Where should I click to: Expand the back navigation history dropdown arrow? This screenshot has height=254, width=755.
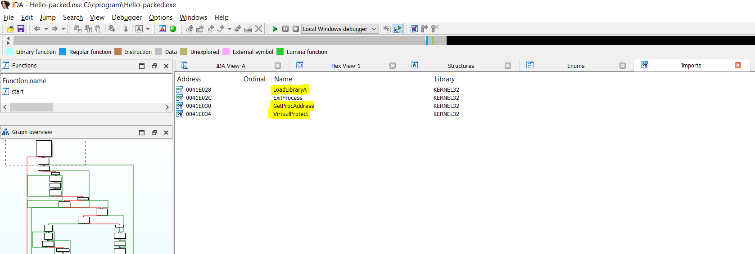click(46, 29)
